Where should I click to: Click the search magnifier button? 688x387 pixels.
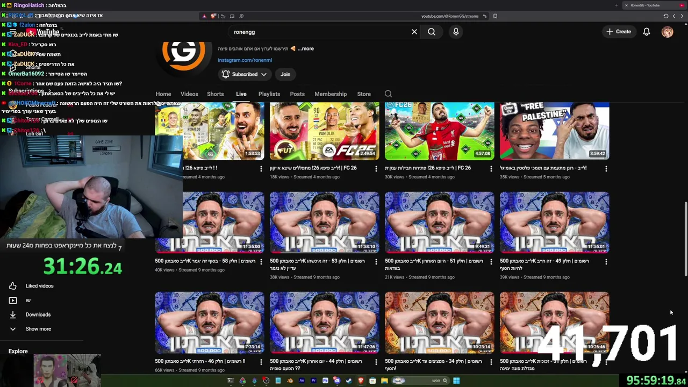tap(432, 32)
